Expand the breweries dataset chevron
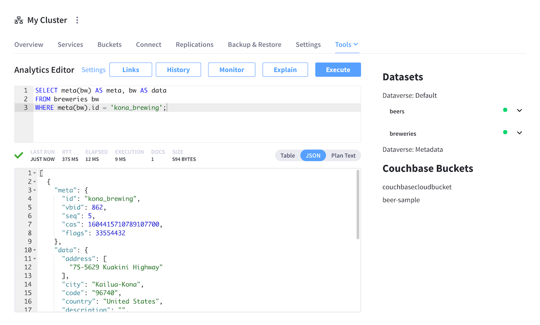 (519, 133)
